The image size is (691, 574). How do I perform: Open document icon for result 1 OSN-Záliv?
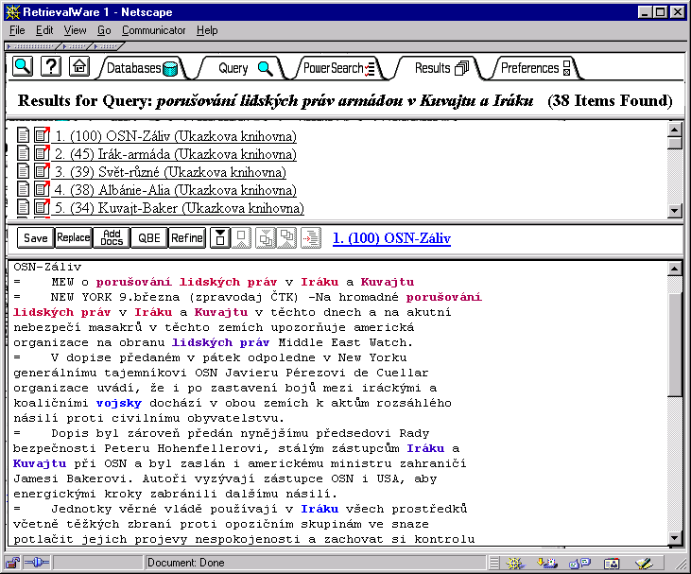click(x=23, y=135)
